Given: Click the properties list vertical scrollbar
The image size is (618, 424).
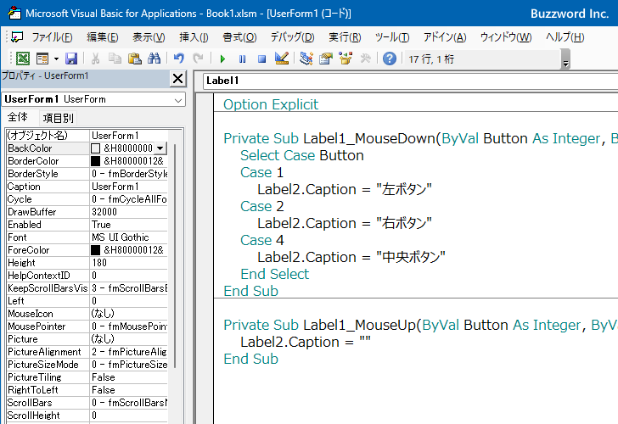Looking at the screenshot, I should 175,256.
